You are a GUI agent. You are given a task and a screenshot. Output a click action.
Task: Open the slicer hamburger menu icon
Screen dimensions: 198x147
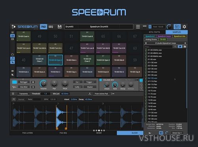coord(13,94)
